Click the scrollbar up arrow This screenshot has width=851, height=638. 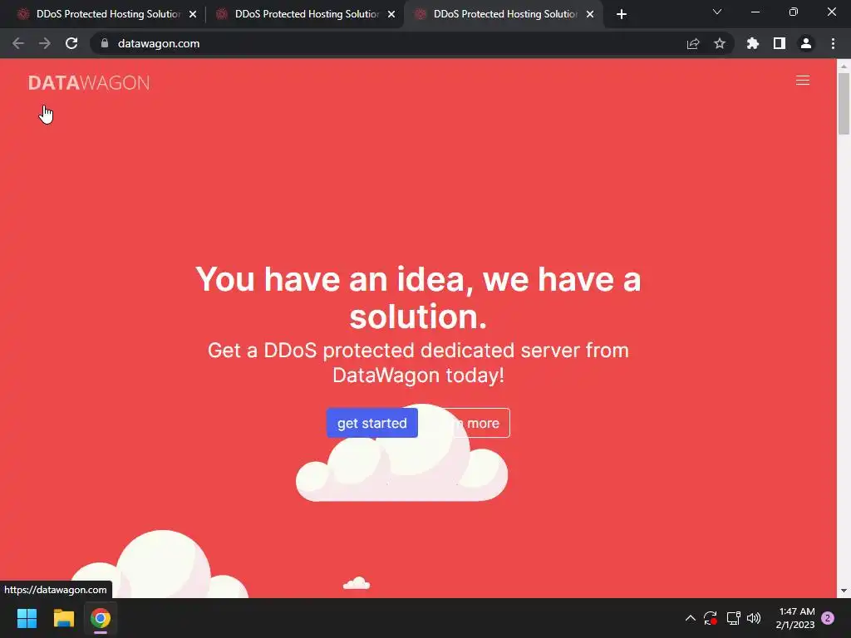click(x=844, y=66)
